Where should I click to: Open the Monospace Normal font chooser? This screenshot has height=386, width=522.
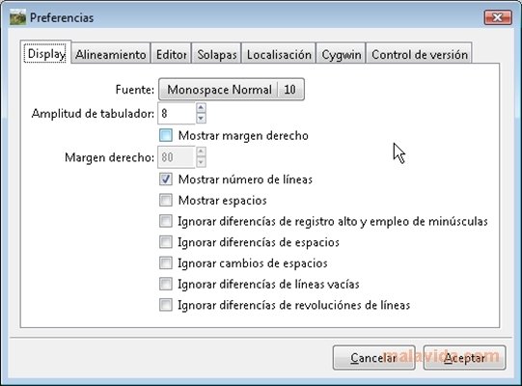[x=232, y=89]
